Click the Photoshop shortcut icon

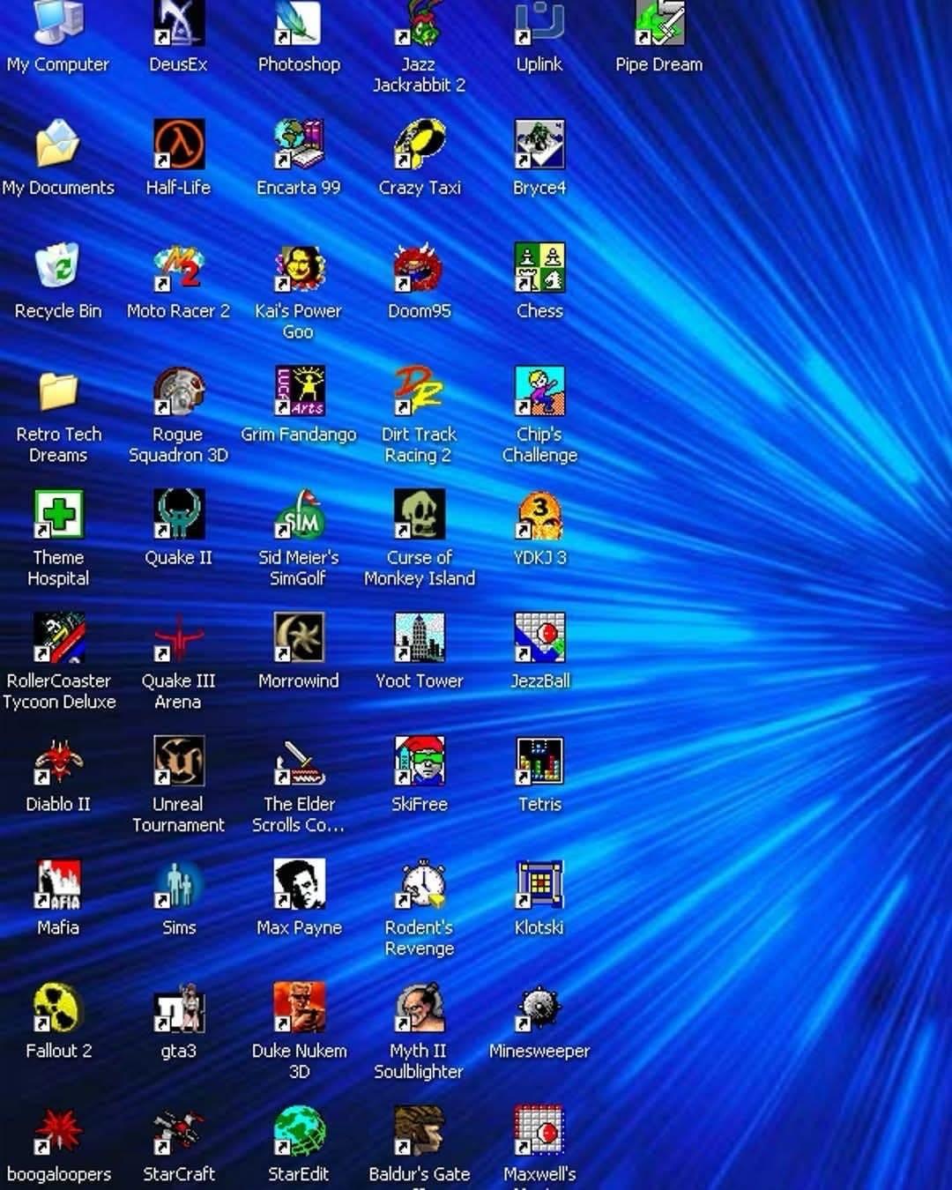(299, 21)
